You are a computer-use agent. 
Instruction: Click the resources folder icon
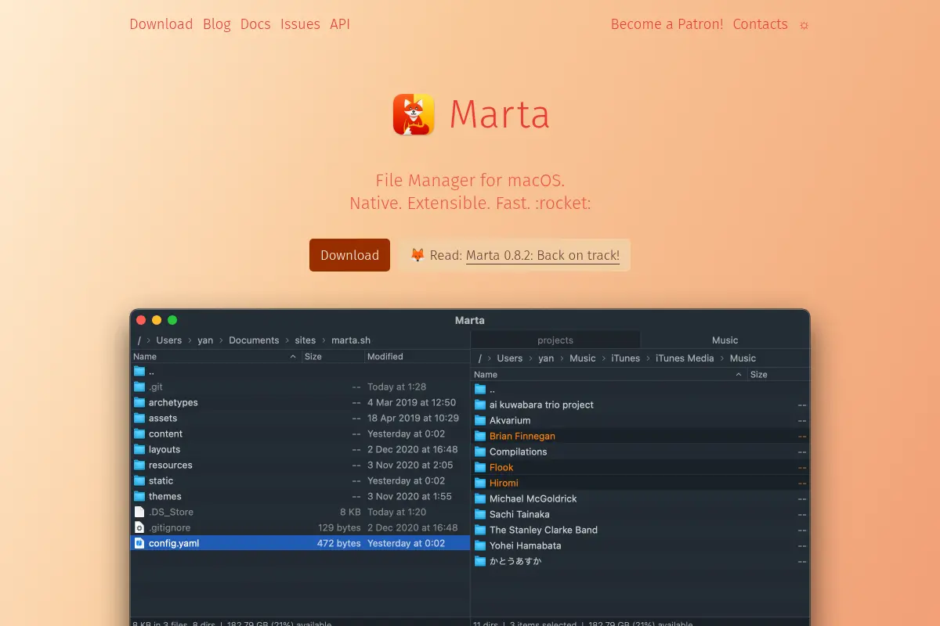[139, 465]
